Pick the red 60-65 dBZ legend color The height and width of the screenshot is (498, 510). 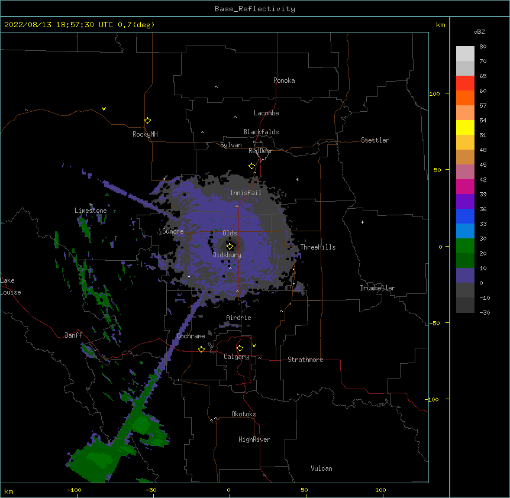coord(465,83)
